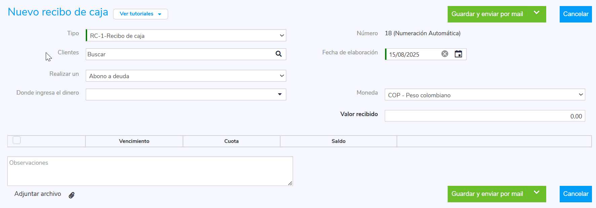This screenshot has width=596, height=208.
Task: Expand Donde ingresa el dinero dropdown
Action: tap(280, 95)
